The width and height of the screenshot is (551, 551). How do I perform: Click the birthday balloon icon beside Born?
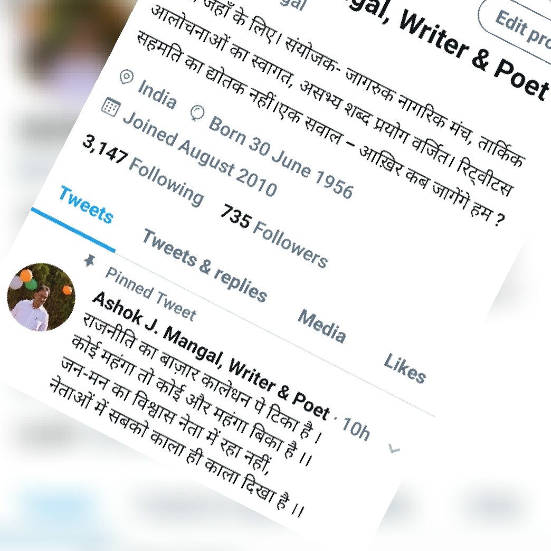[x=197, y=113]
